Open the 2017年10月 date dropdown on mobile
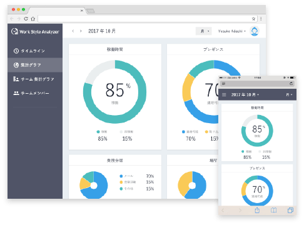 [245, 94]
